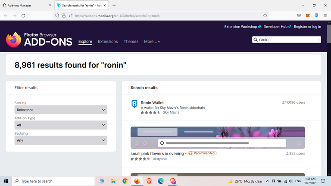Image resolution: width=331 pixels, height=186 pixels.
Task: Click the birdyann author name
Action: click(x=159, y=159)
